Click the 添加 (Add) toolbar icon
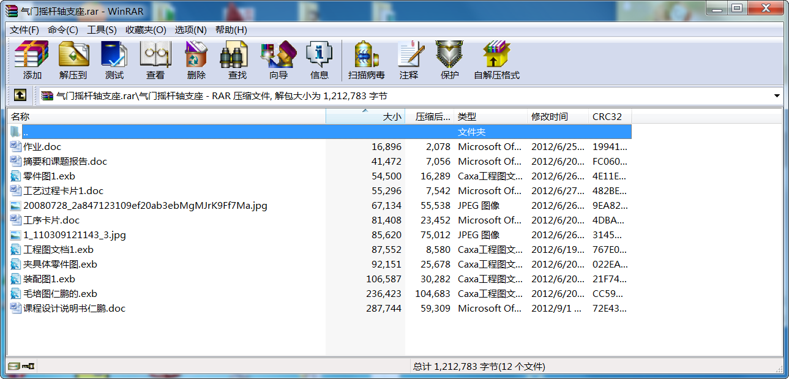The height and width of the screenshot is (379, 789). [x=32, y=60]
